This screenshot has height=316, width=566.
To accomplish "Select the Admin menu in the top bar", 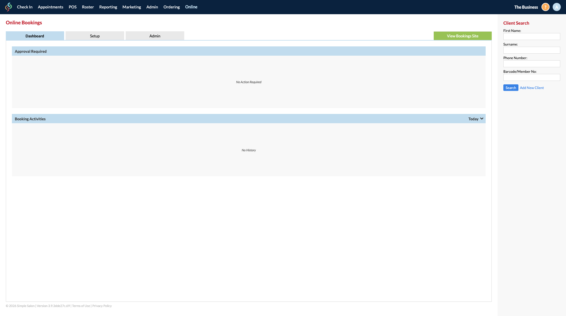I will click(x=152, y=7).
